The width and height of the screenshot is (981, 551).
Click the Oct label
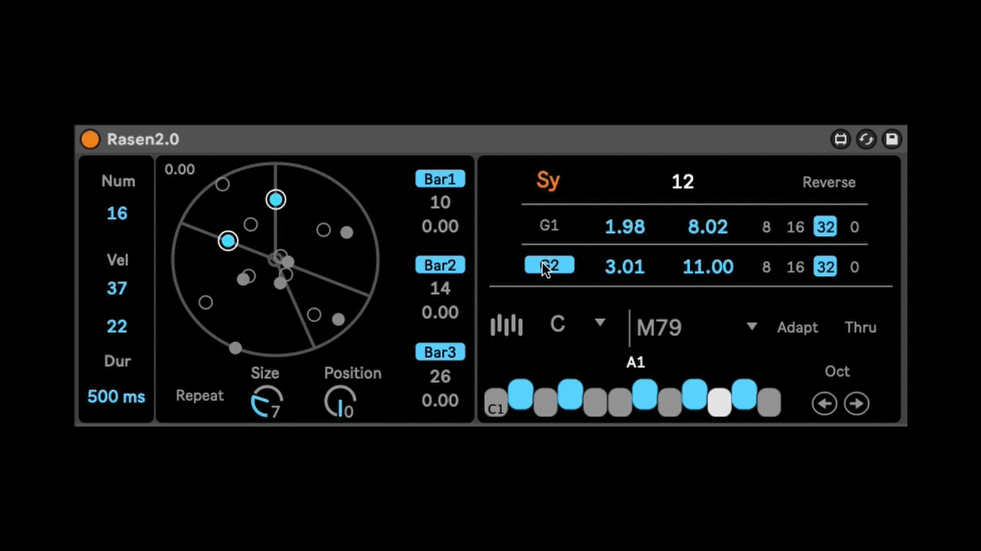[x=837, y=371]
